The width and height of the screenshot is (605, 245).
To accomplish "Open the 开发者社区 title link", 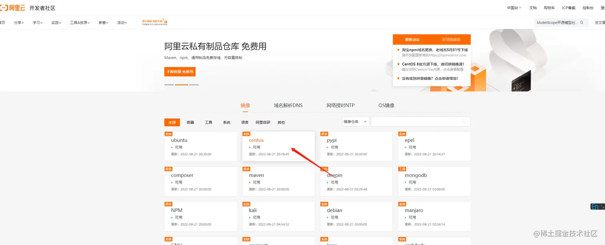I will click(42, 8).
